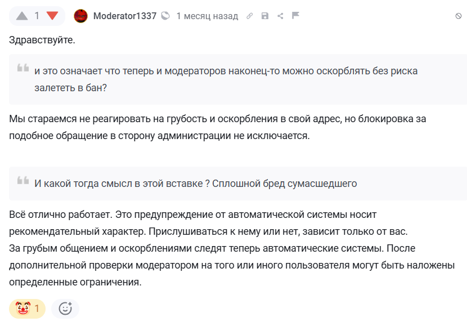Viewport: 467px width, 326px height.
Task: Report the comment with flag icon
Action: coord(295,15)
